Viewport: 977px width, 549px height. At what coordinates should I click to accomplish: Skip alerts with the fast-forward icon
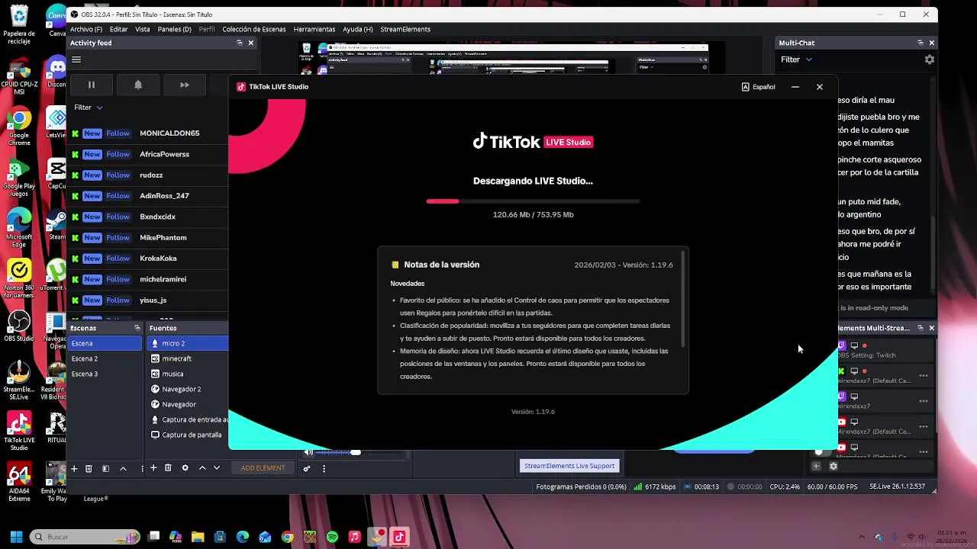(x=184, y=85)
